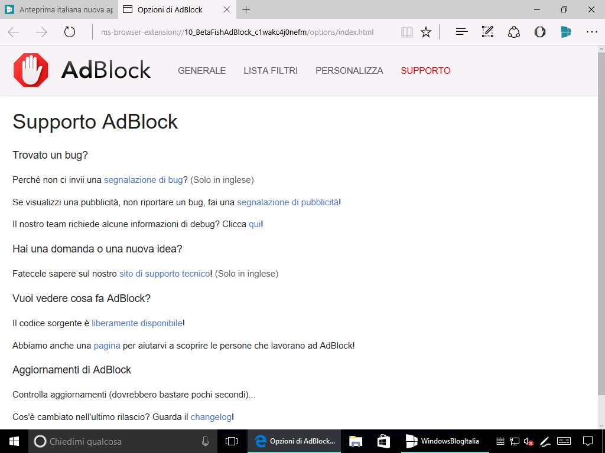The image size is (605, 453).
Task: Click the AdBlock red hand logo
Action: [31, 70]
